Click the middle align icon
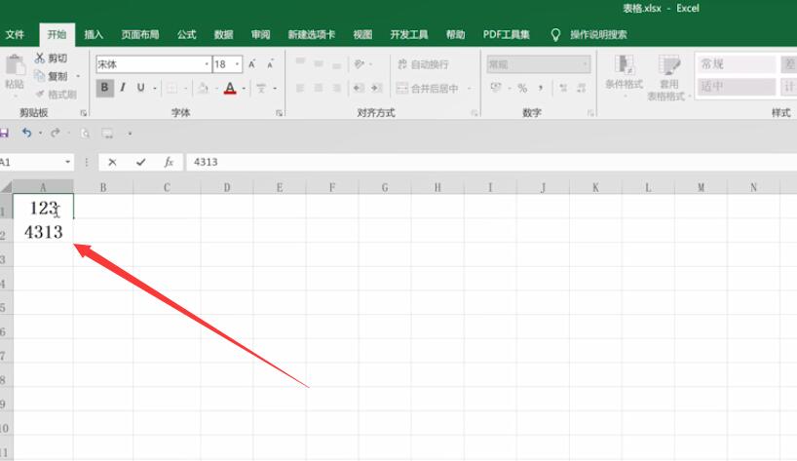Screen dimensions: 797x461 [319, 63]
